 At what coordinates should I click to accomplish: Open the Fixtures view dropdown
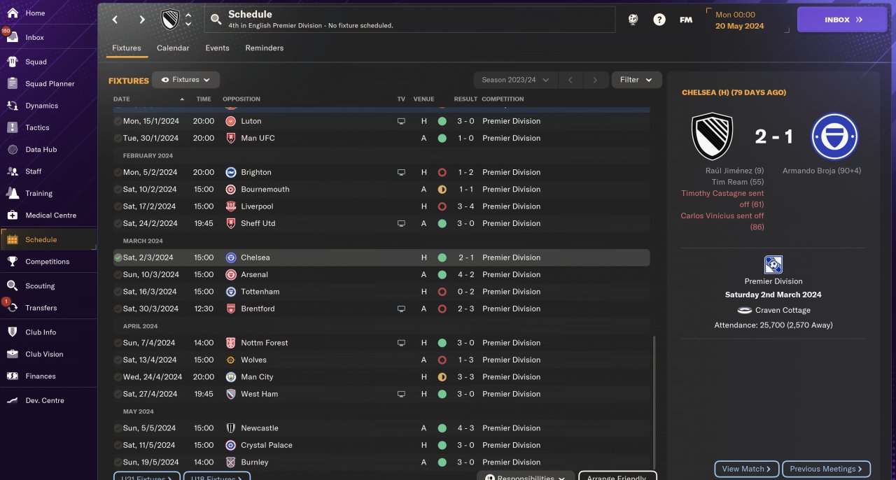click(185, 80)
